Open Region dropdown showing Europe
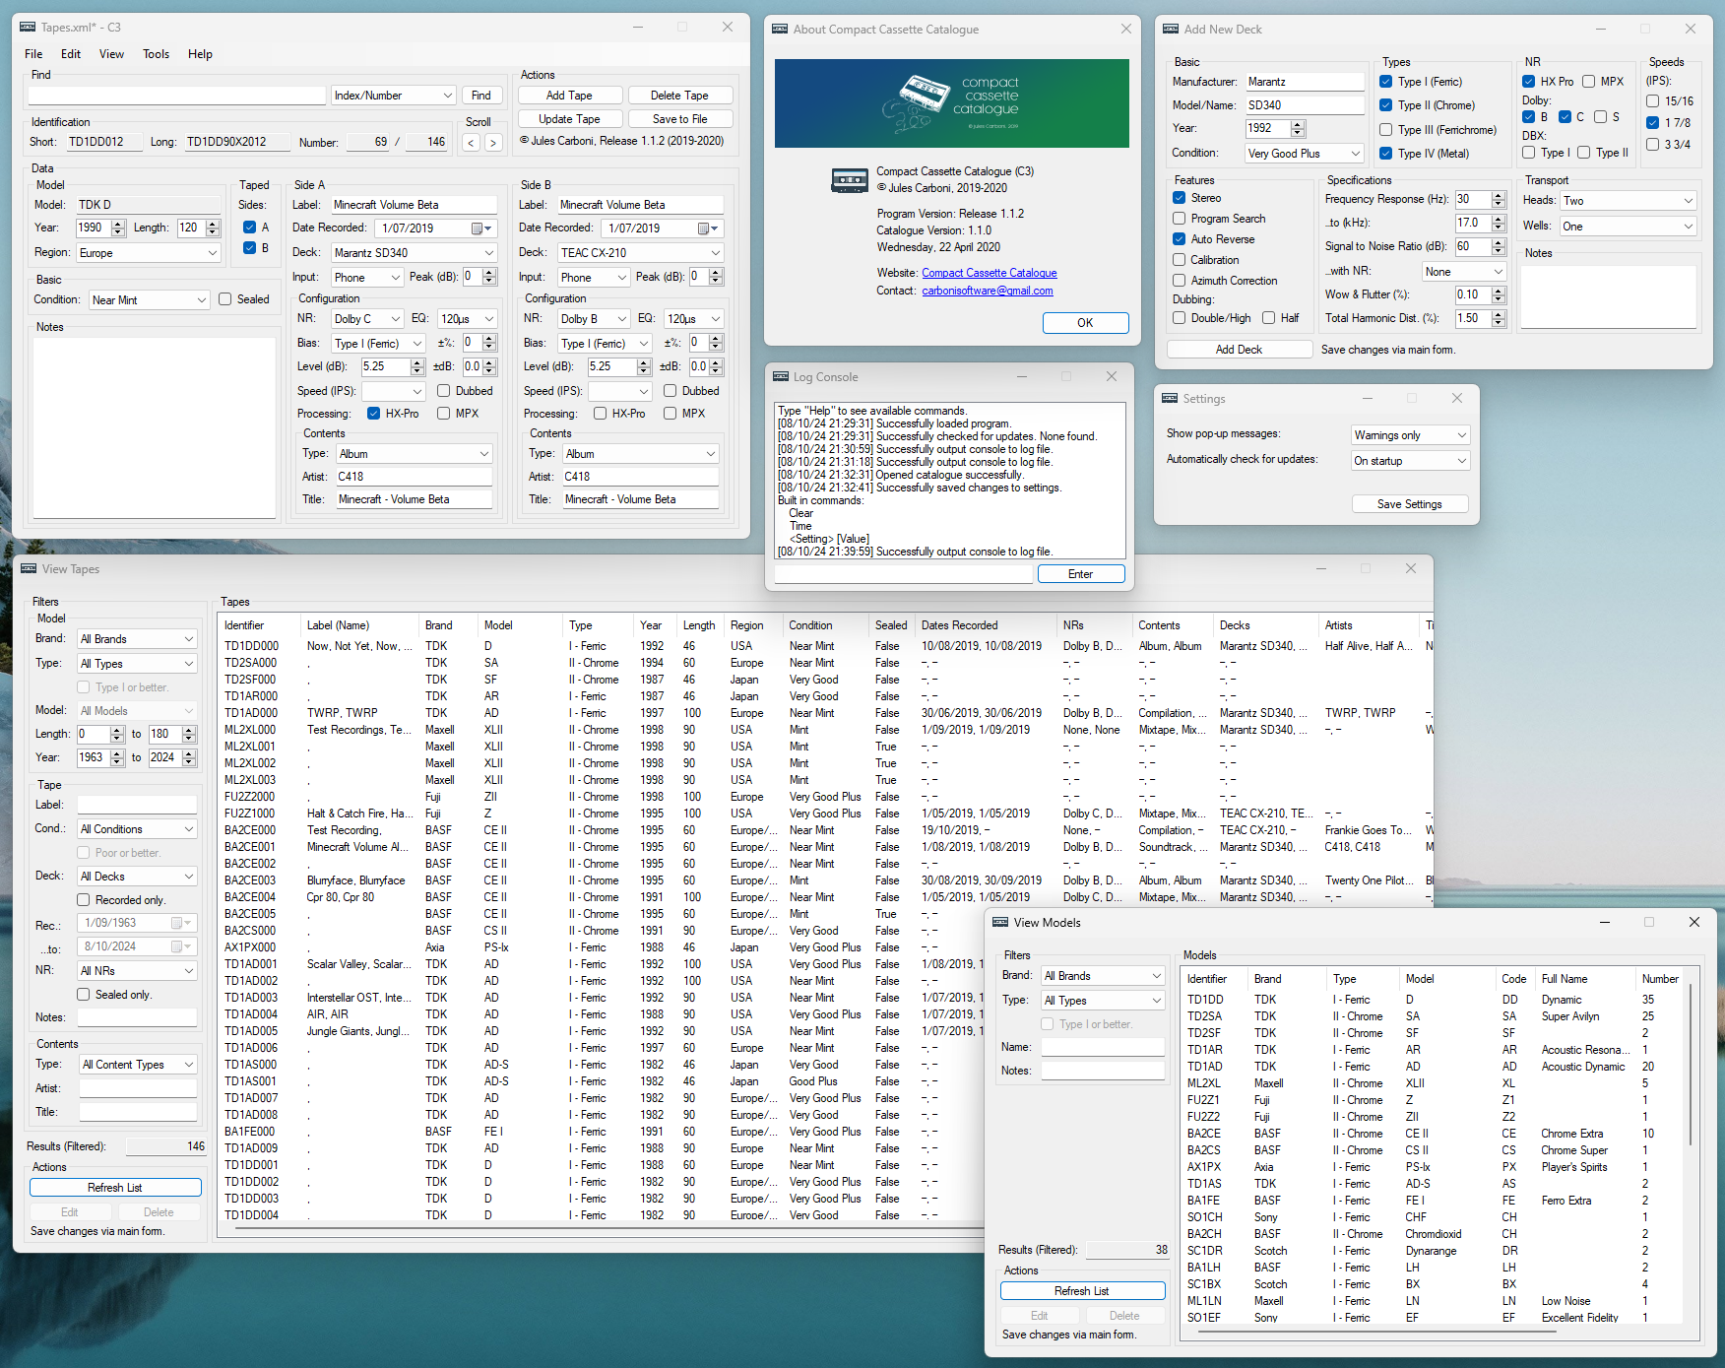Image resolution: width=1725 pixels, height=1368 pixels. 148,253
